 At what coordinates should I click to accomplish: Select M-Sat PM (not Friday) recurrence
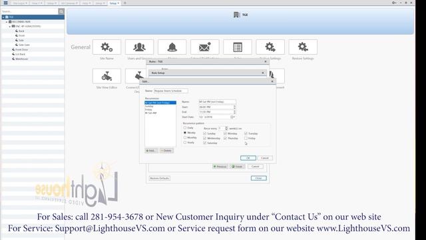pyautogui.click(x=160, y=103)
